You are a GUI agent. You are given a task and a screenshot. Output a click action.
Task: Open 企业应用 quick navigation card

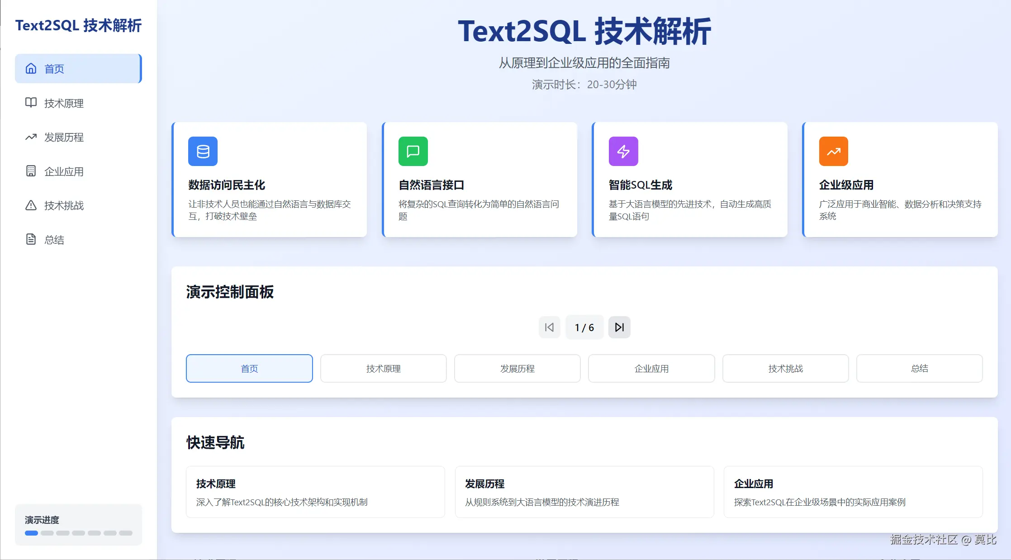pyautogui.click(x=853, y=492)
